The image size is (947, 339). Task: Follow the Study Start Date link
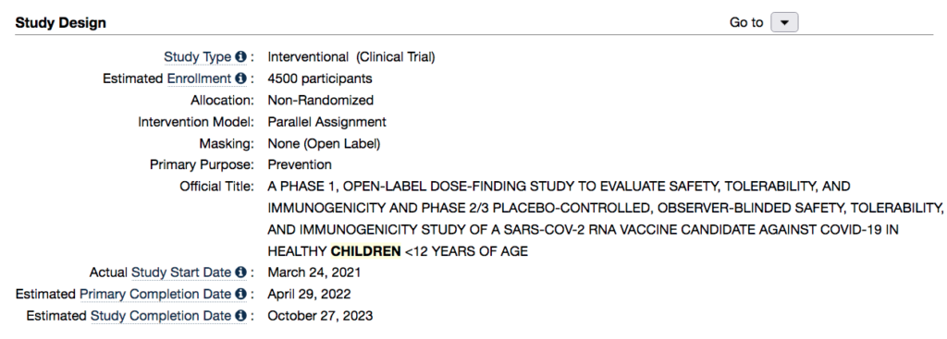181,272
